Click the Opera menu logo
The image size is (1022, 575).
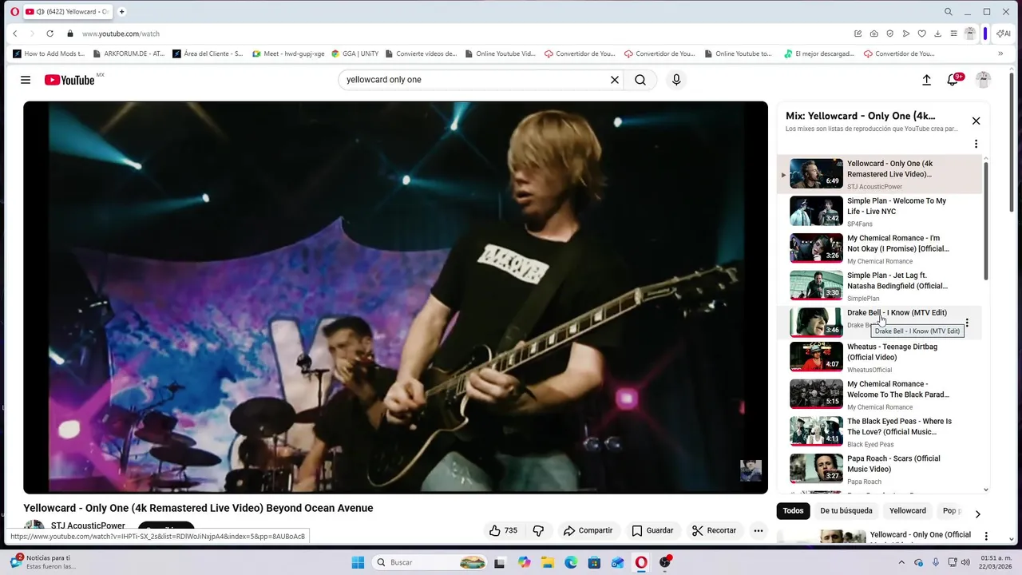click(x=14, y=12)
